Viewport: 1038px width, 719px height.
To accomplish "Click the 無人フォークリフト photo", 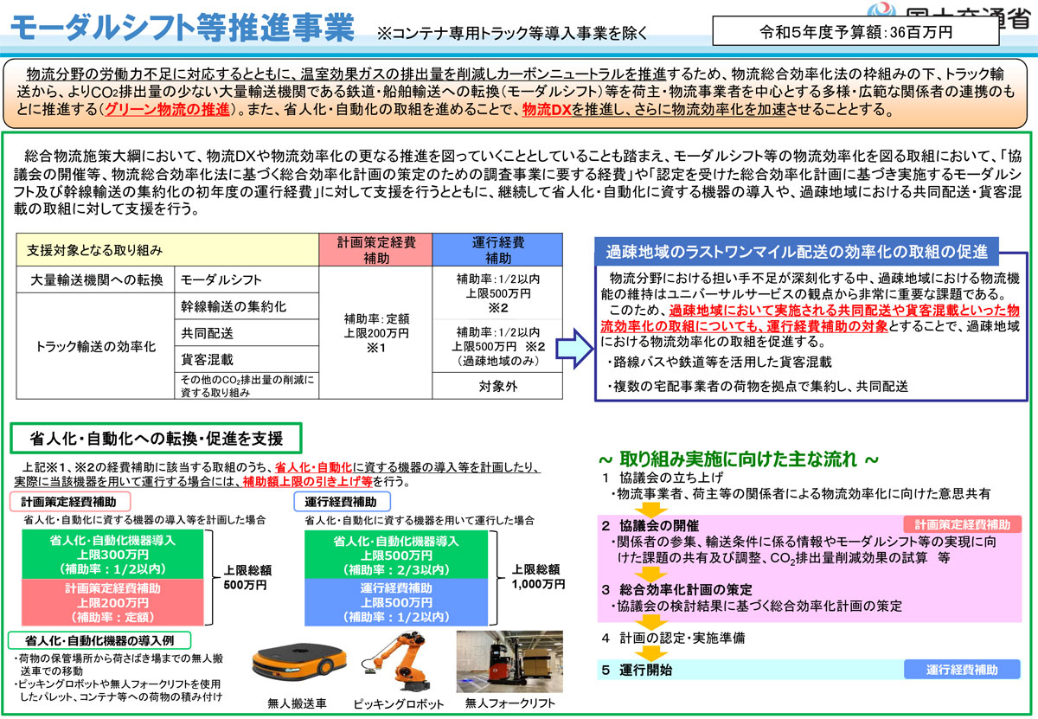I will click(509, 660).
